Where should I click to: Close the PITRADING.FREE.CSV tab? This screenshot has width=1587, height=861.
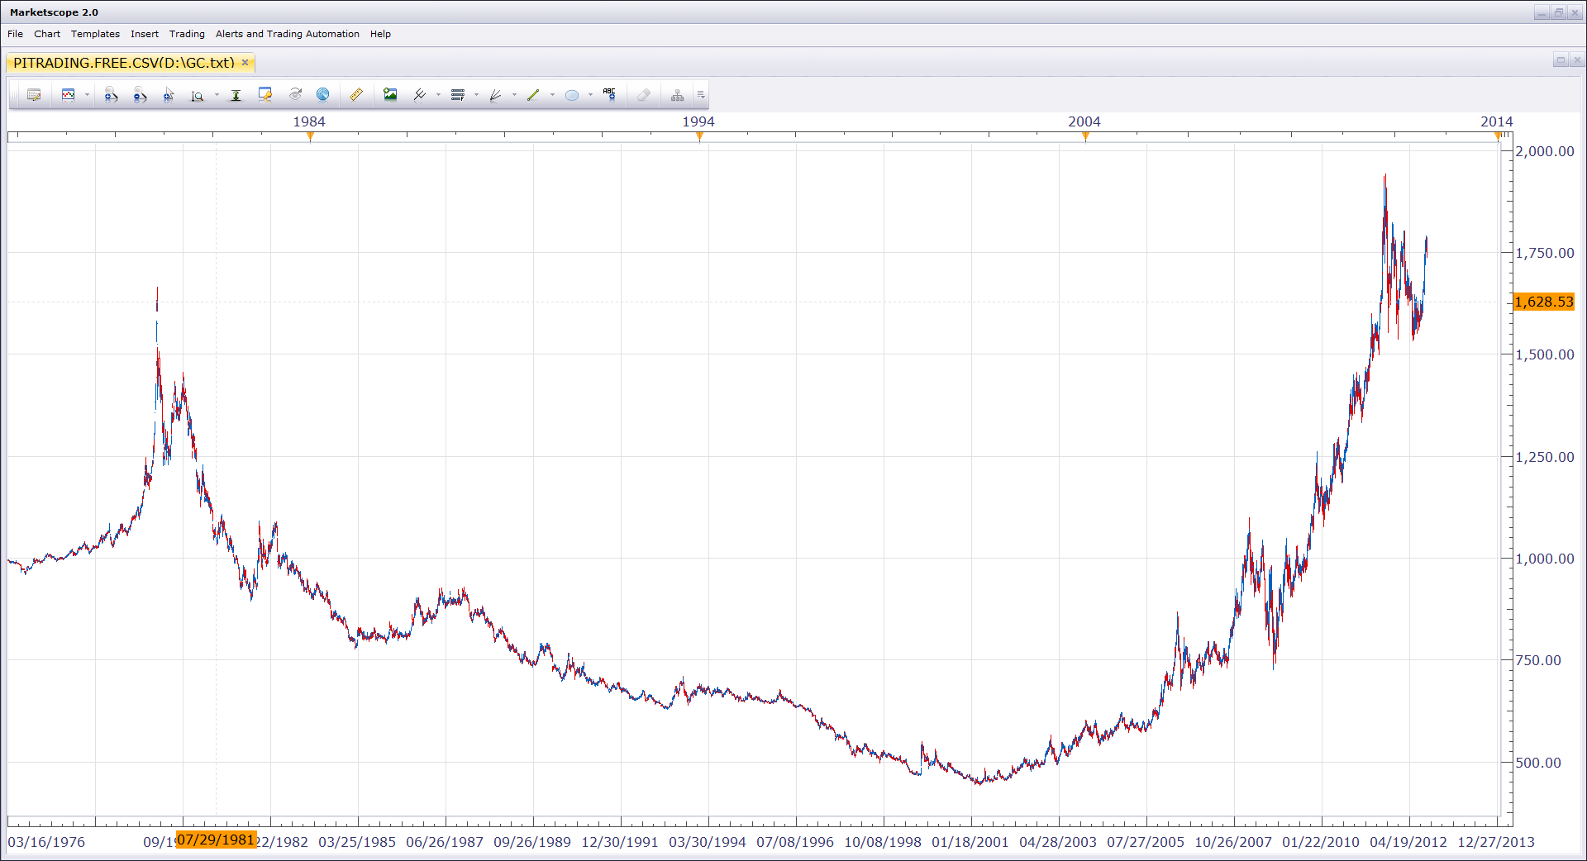tap(245, 63)
